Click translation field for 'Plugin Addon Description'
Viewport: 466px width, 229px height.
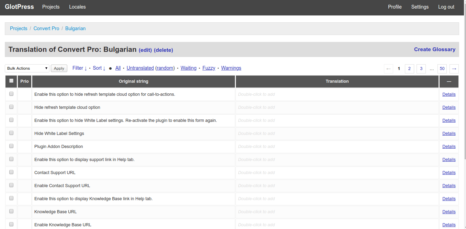coord(337,147)
